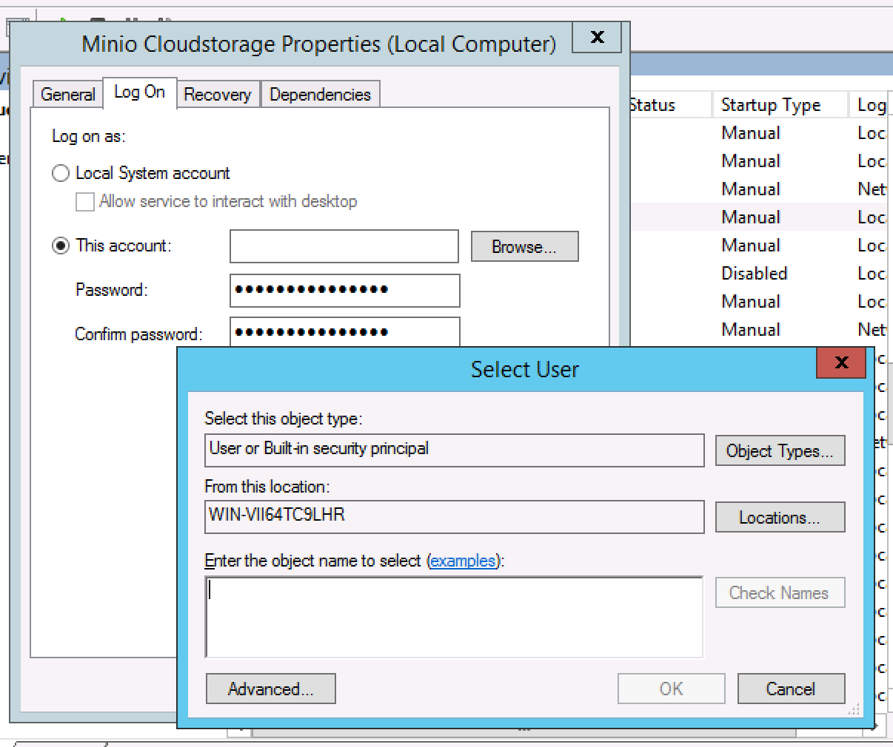Select the This account radio button
This screenshot has width=893, height=747.
(x=61, y=246)
